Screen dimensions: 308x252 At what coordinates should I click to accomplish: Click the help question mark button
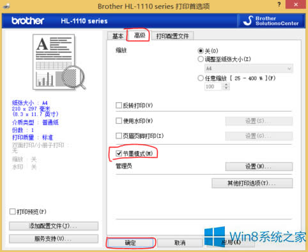[279, 4]
